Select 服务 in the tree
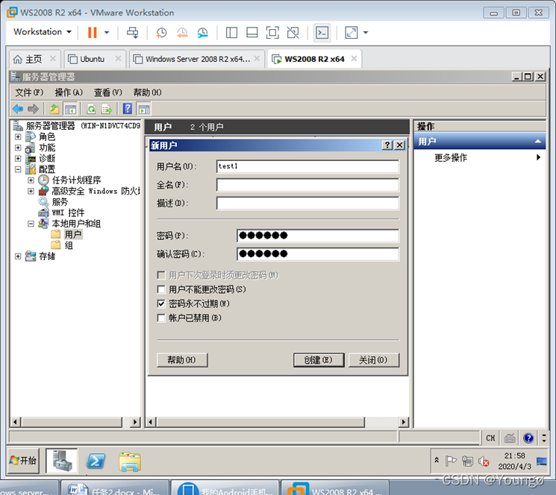Viewport: 556px width, 495px height. pos(60,202)
